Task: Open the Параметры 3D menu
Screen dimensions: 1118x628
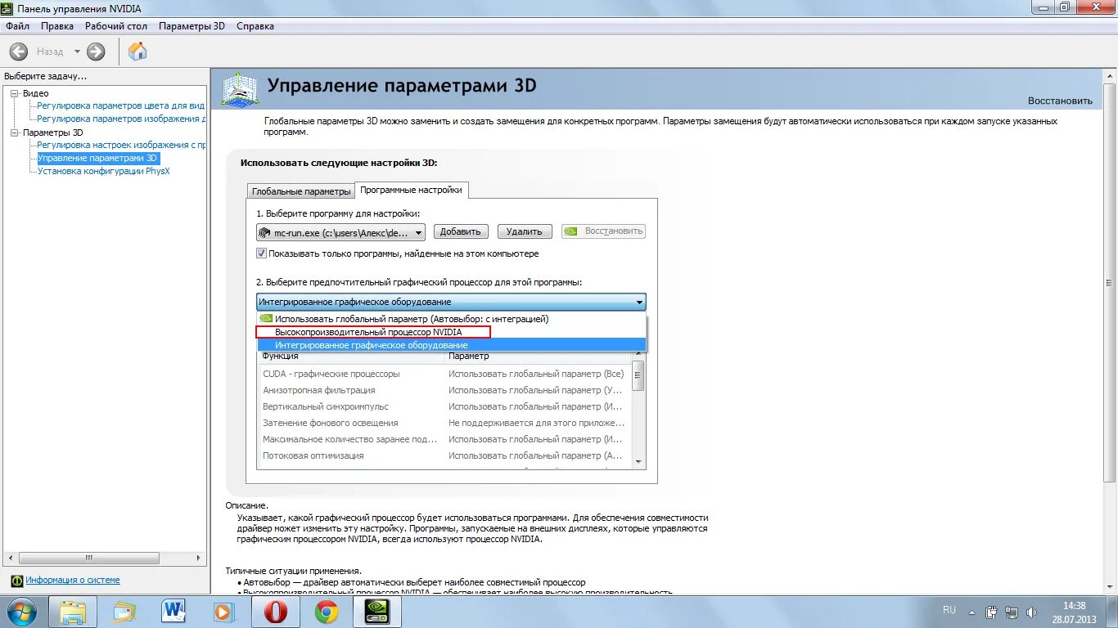Action: pyautogui.click(x=192, y=26)
